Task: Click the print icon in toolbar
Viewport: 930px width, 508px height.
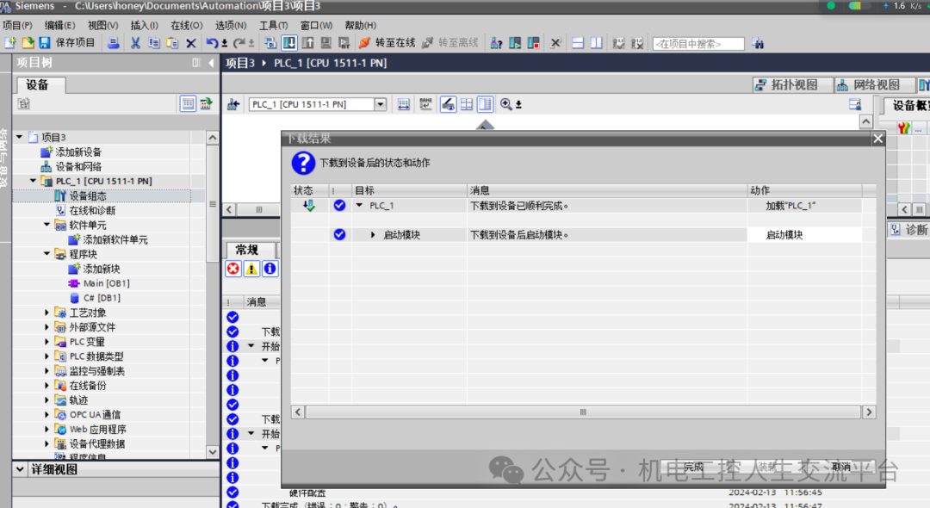Action: (114, 43)
